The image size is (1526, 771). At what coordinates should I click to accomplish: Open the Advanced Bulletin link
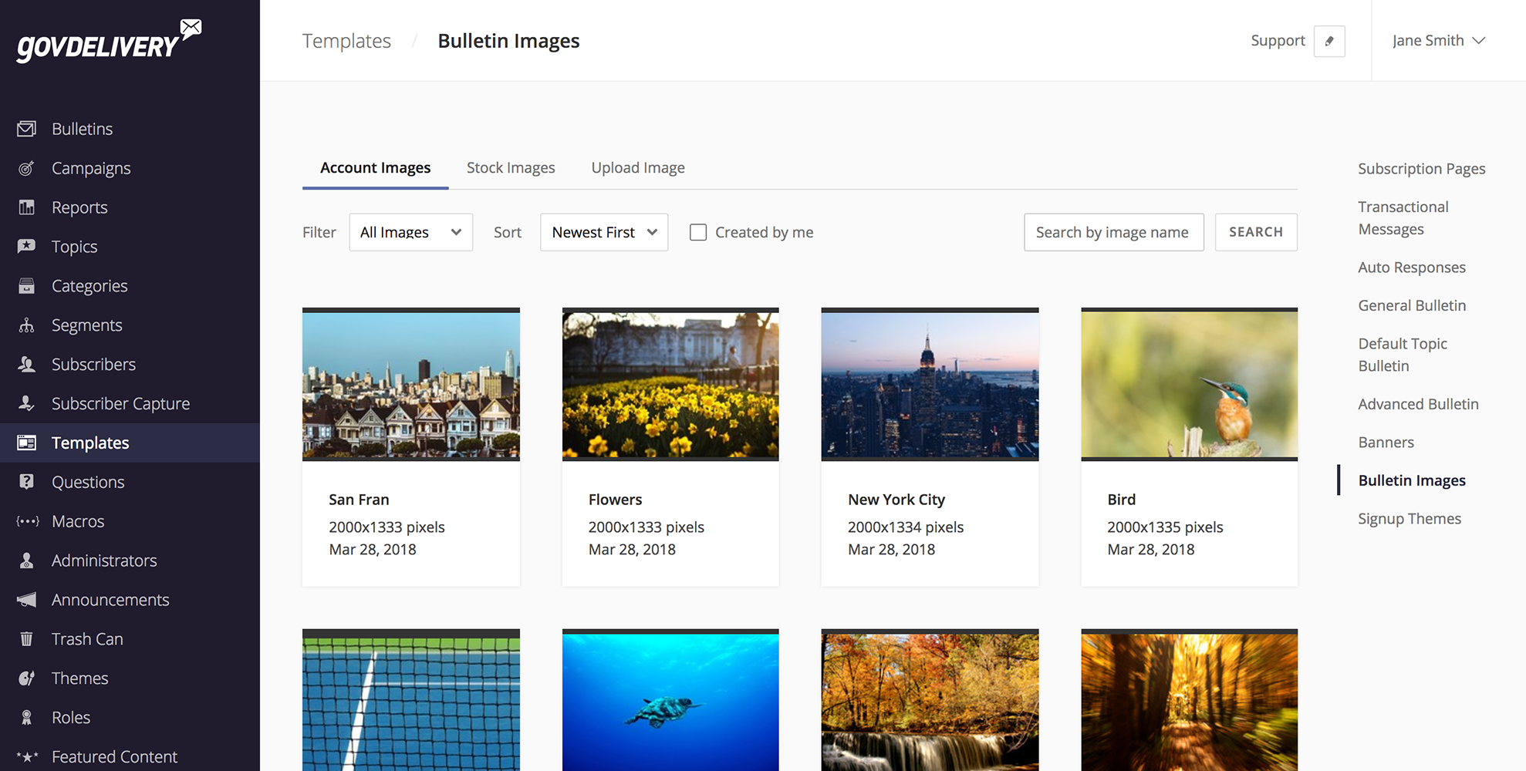point(1417,403)
